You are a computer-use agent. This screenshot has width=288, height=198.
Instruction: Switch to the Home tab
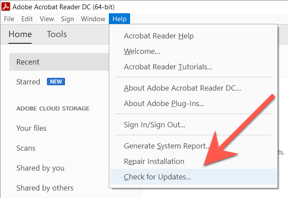(x=20, y=34)
